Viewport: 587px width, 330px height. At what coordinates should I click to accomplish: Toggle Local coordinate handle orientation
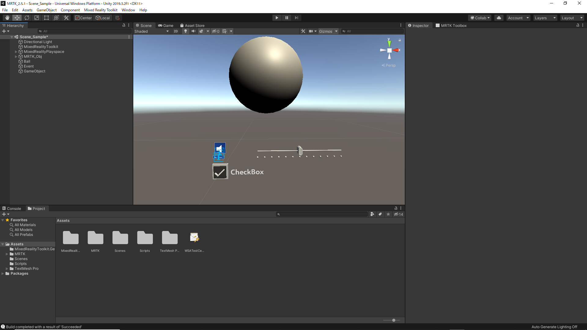(x=103, y=17)
